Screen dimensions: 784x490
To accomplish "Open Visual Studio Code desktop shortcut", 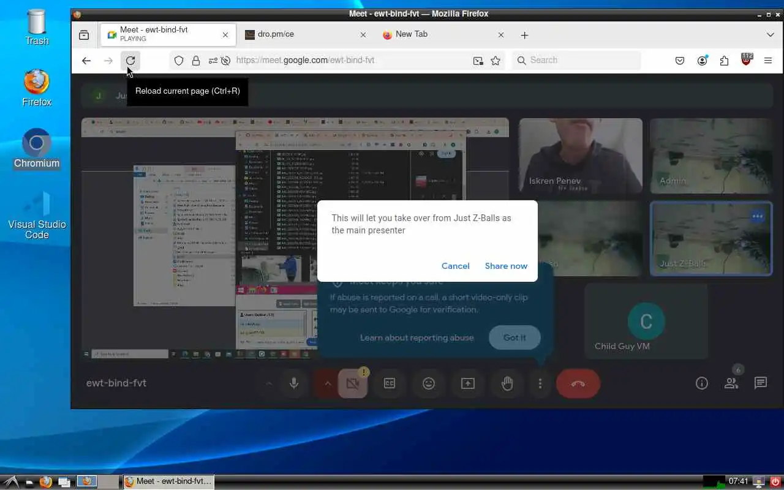I will pyautogui.click(x=37, y=214).
